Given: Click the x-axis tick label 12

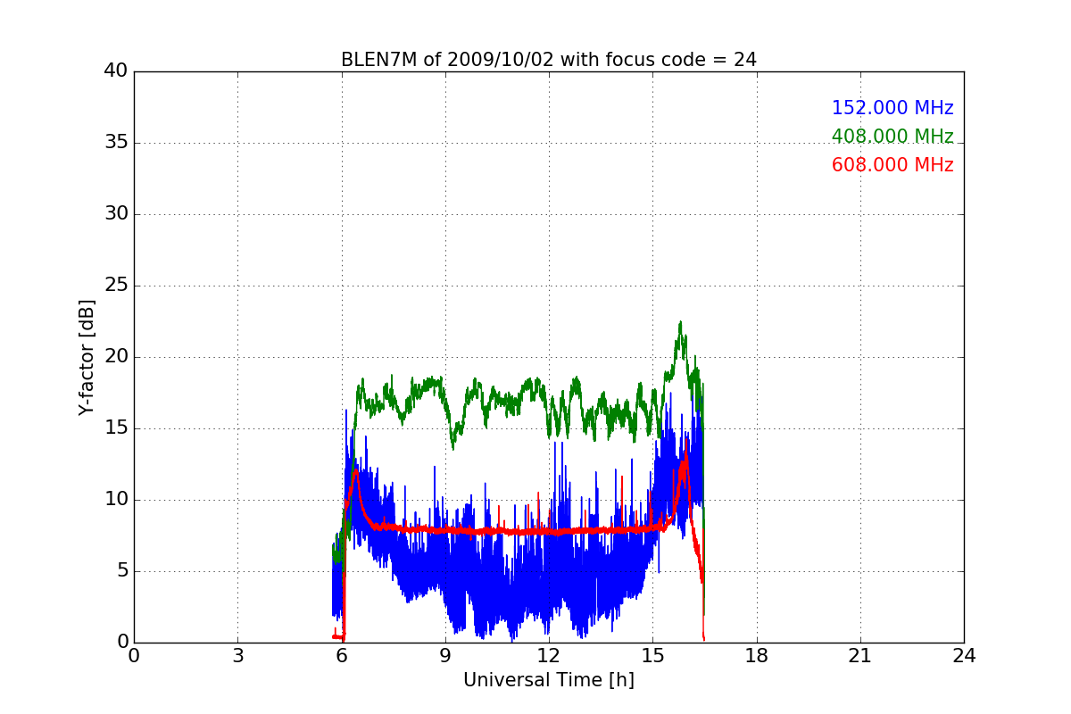Looking at the screenshot, I should point(549,655).
